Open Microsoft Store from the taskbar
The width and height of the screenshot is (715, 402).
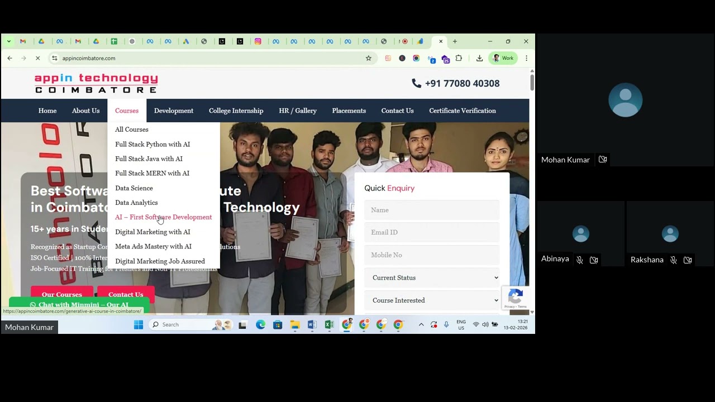[278, 324]
